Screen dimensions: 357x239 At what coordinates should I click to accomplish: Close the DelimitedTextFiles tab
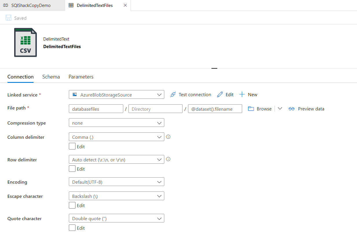125,6
